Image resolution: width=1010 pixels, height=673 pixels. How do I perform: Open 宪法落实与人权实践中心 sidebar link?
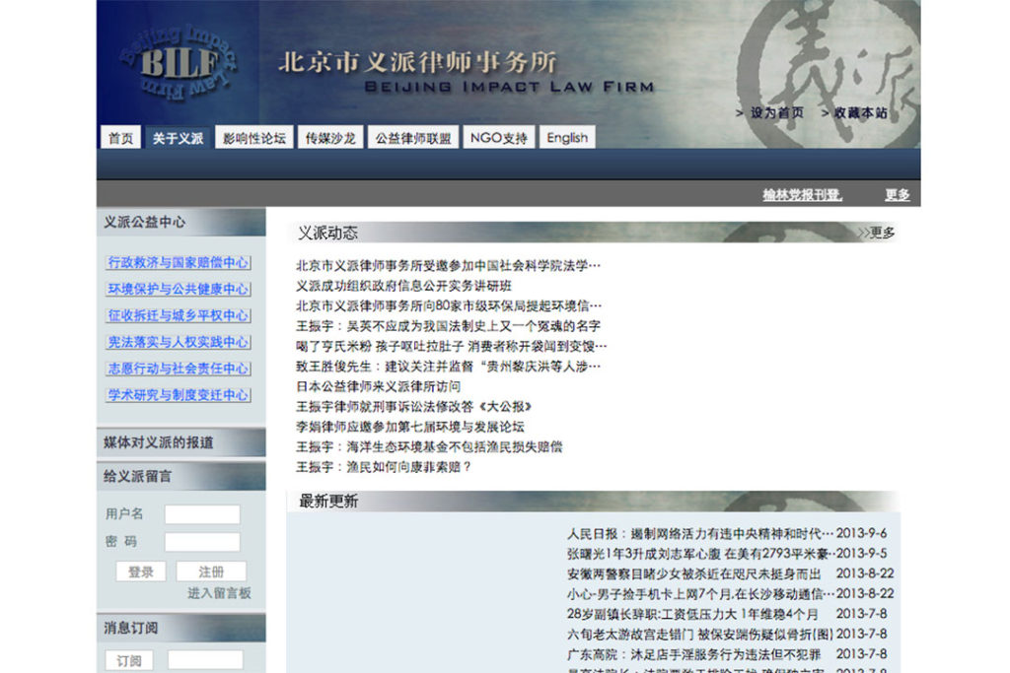[x=179, y=342]
